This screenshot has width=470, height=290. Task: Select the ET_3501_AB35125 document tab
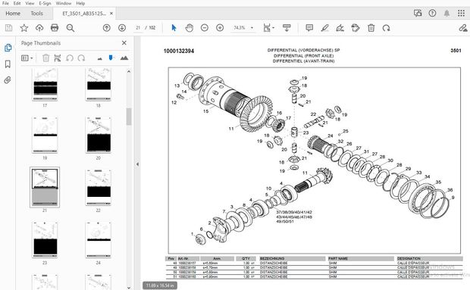click(x=84, y=14)
